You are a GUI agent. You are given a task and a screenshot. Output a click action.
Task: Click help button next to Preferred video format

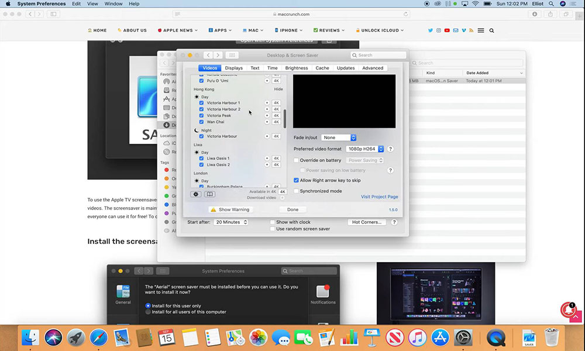click(390, 149)
